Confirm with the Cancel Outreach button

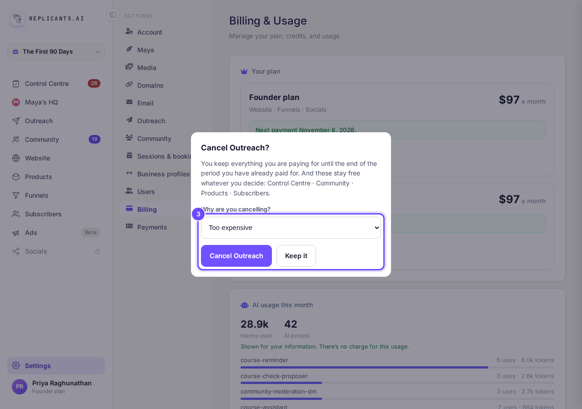point(236,256)
